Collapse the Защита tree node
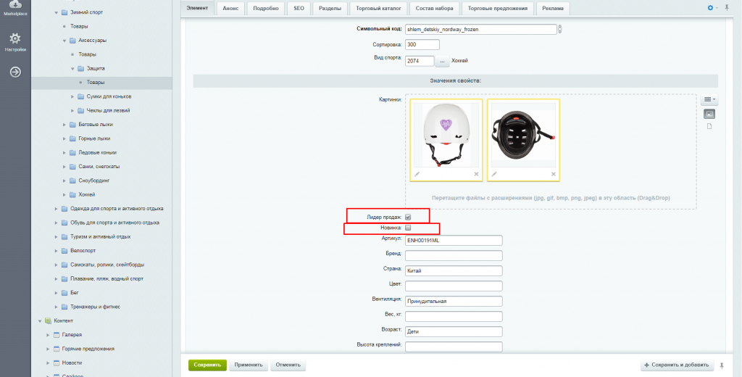This screenshot has height=377, width=742. point(72,69)
